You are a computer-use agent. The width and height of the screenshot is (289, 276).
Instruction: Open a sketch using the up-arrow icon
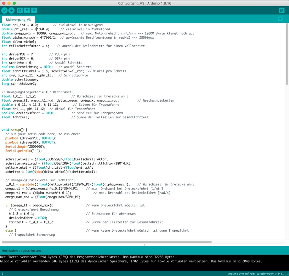tap(27, 10)
